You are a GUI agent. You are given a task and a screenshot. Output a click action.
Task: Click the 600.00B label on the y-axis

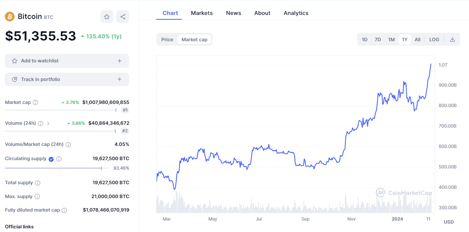447,147
